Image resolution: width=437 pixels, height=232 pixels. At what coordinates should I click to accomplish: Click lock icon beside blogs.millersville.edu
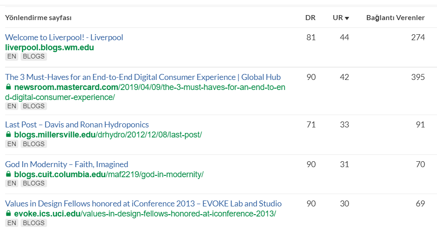click(8, 135)
